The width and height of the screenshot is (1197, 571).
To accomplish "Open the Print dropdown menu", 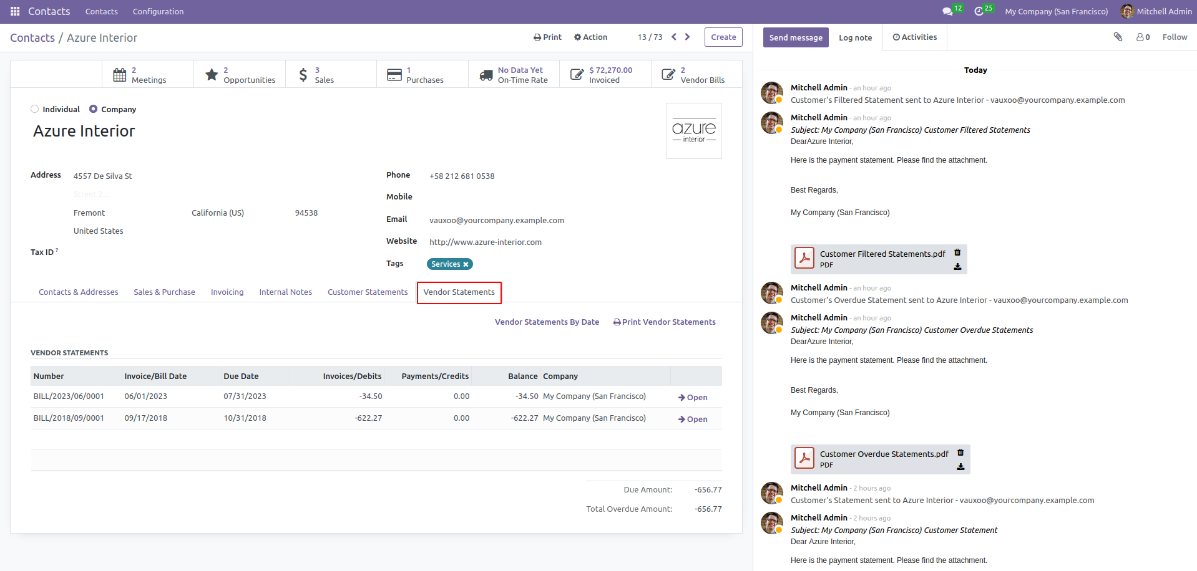I will pyautogui.click(x=547, y=37).
